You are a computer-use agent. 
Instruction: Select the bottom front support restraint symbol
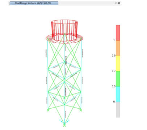coord(64,125)
